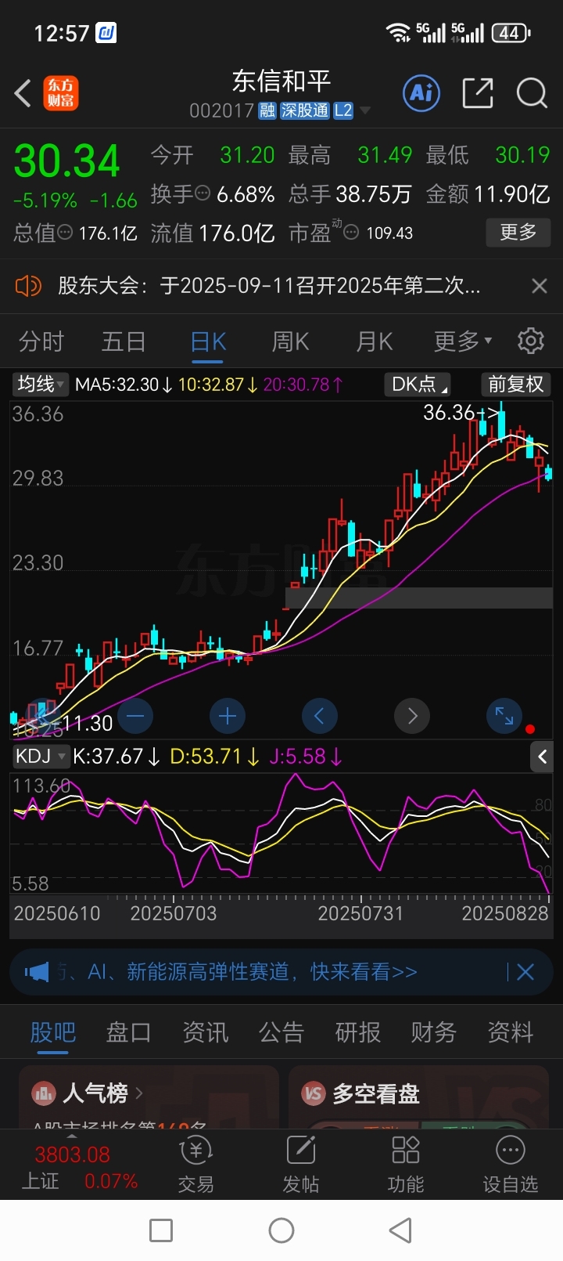The width and height of the screenshot is (563, 1261).
Task: Open the 功能 functions menu
Action: point(405,1165)
